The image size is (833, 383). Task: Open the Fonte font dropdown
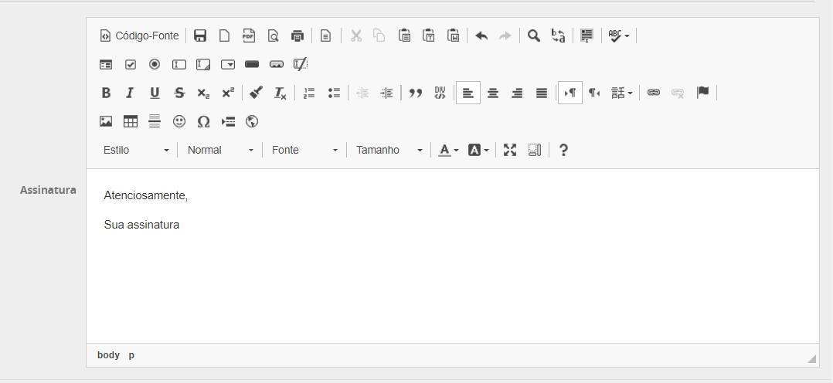tap(304, 150)
